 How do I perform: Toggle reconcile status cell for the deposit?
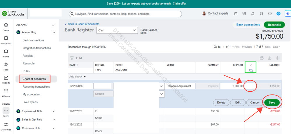250,86
